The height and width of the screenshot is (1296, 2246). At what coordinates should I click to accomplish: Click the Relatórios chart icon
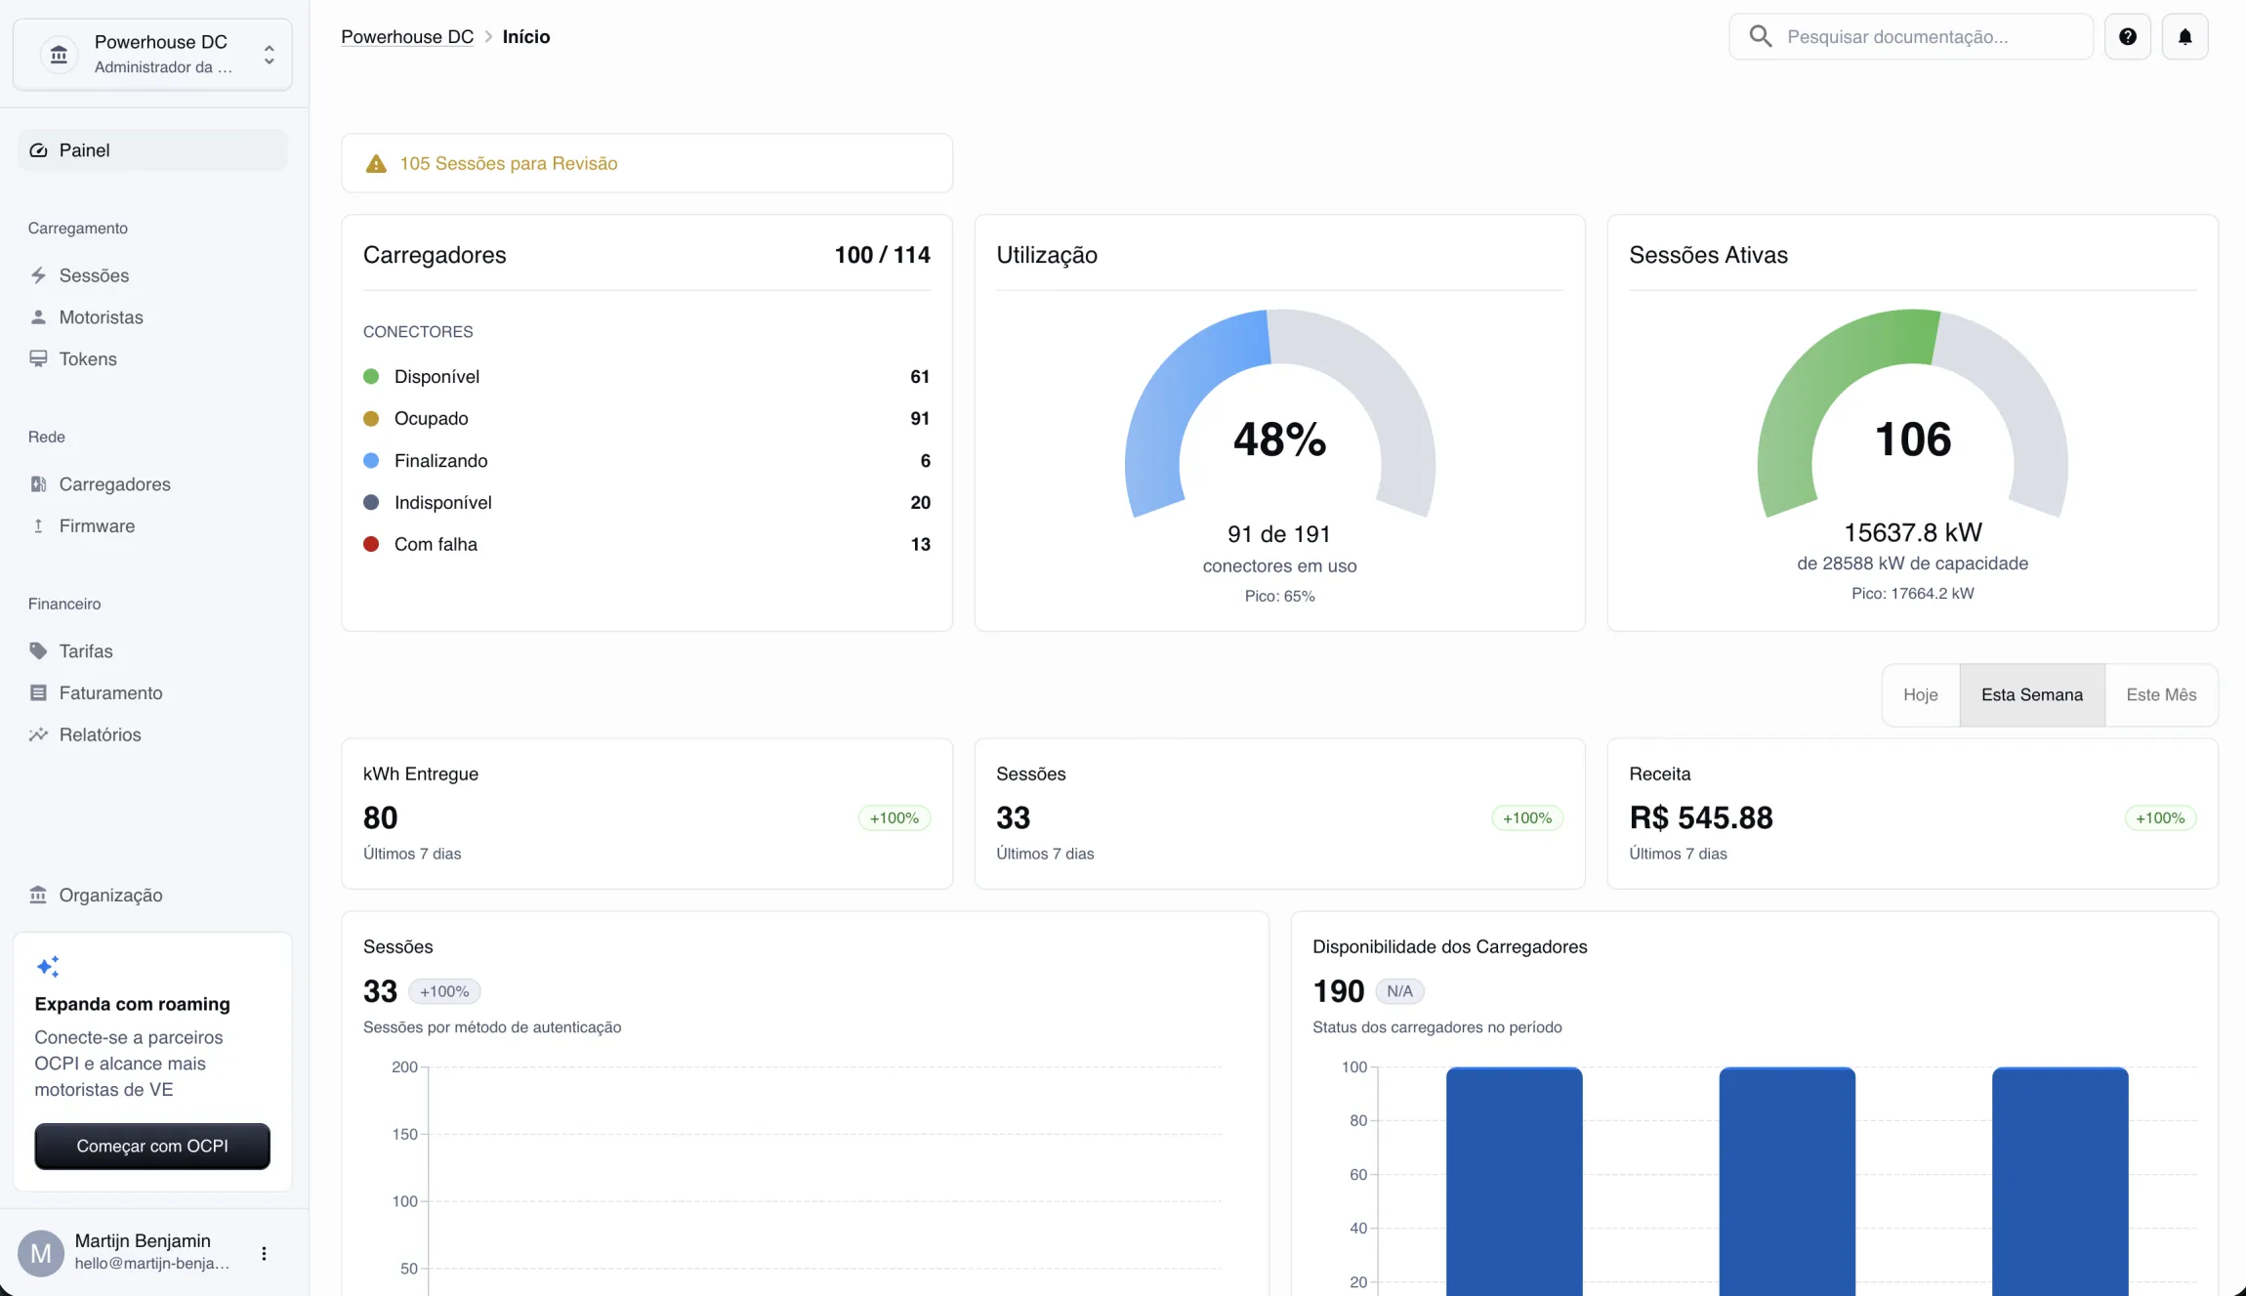[38, 734]
